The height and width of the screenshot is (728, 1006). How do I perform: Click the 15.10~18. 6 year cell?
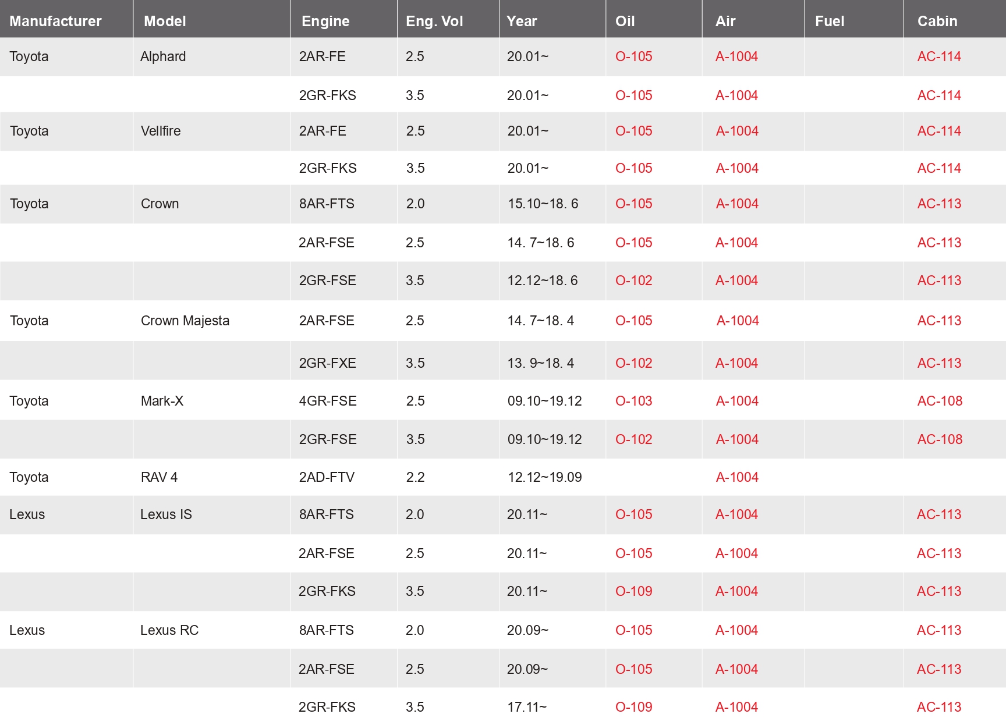click(x=543, y=204)
